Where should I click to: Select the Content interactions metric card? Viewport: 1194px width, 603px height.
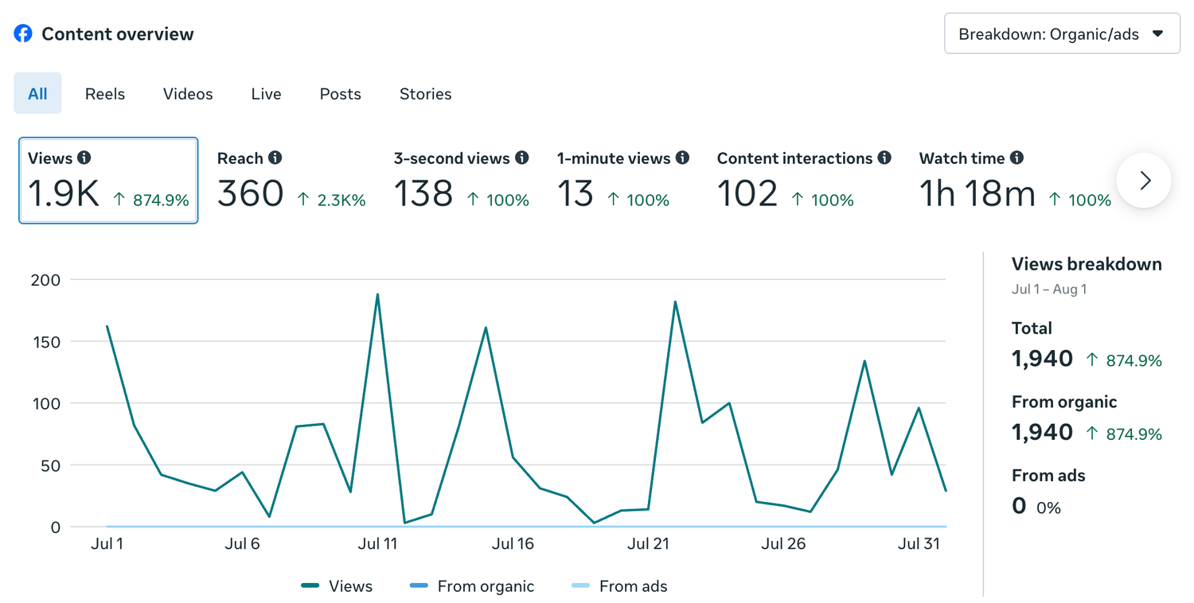[804, 181]
